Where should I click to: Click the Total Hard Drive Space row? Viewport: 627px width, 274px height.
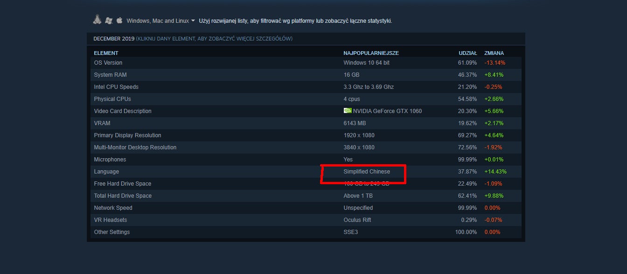pos(306,196)
